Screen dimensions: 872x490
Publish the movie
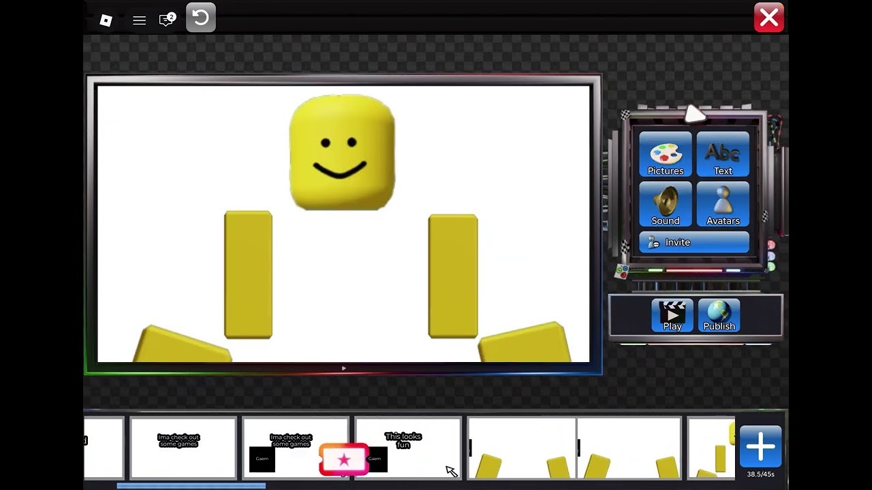pyautogui.click(x=719, y=316)
